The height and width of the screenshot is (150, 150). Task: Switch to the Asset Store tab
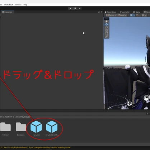click(111, 12)
